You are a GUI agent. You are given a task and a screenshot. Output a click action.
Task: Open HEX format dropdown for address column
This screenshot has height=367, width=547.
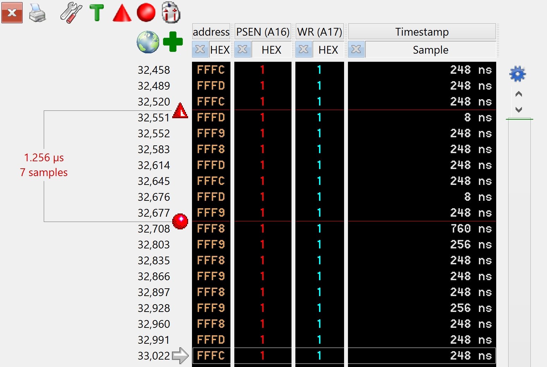[x=220, y=50]
